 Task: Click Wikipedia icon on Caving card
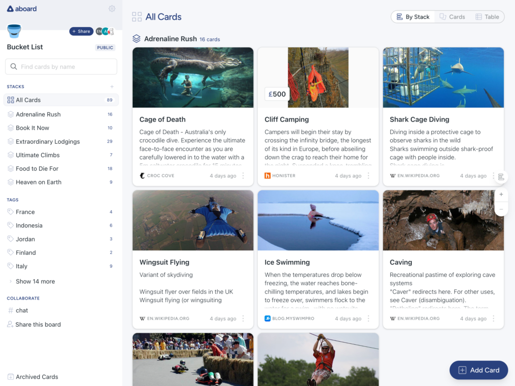point(392,318)
